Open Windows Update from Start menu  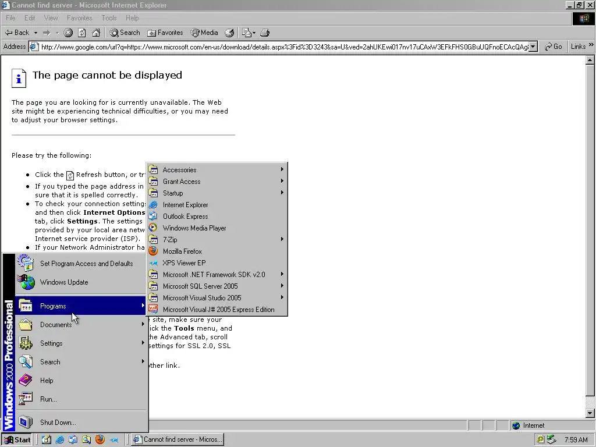pyautogui.click(x=81, y=282)
